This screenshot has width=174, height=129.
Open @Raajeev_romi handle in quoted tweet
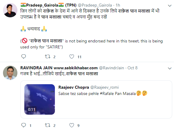point(104,87)
